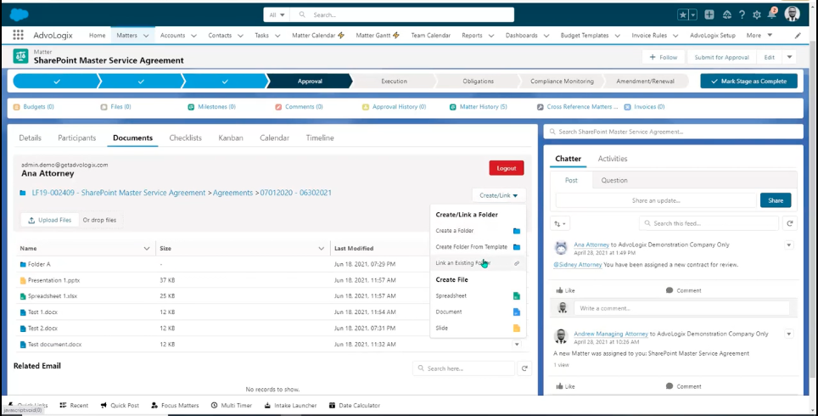
Task: Click the edit navigation pencil icon
Action: 798,36
